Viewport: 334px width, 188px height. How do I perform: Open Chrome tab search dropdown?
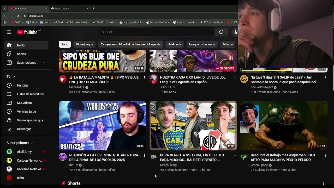tap(5, 8)
